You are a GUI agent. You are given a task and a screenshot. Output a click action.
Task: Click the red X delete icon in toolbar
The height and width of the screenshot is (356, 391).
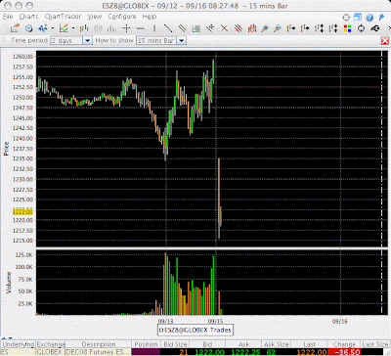pyautogui.click(x=224, y=28)
